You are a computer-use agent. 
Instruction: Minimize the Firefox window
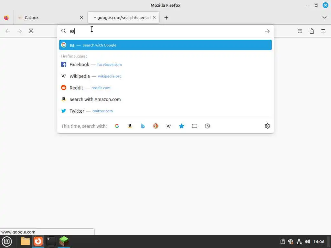(x=307, y=5)
